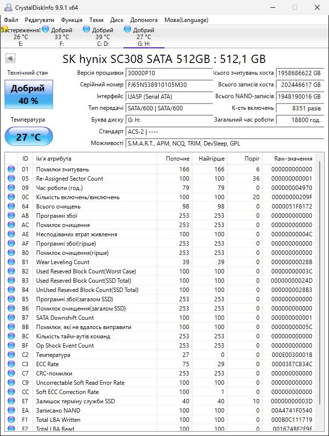The height and width of the screenshot is (436, 329).
Task: Click the serial number field FJ65N538910105M30
Action: [169, 85]
